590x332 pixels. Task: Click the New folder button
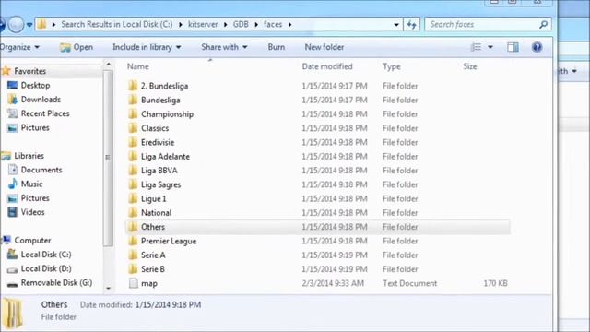324,47
